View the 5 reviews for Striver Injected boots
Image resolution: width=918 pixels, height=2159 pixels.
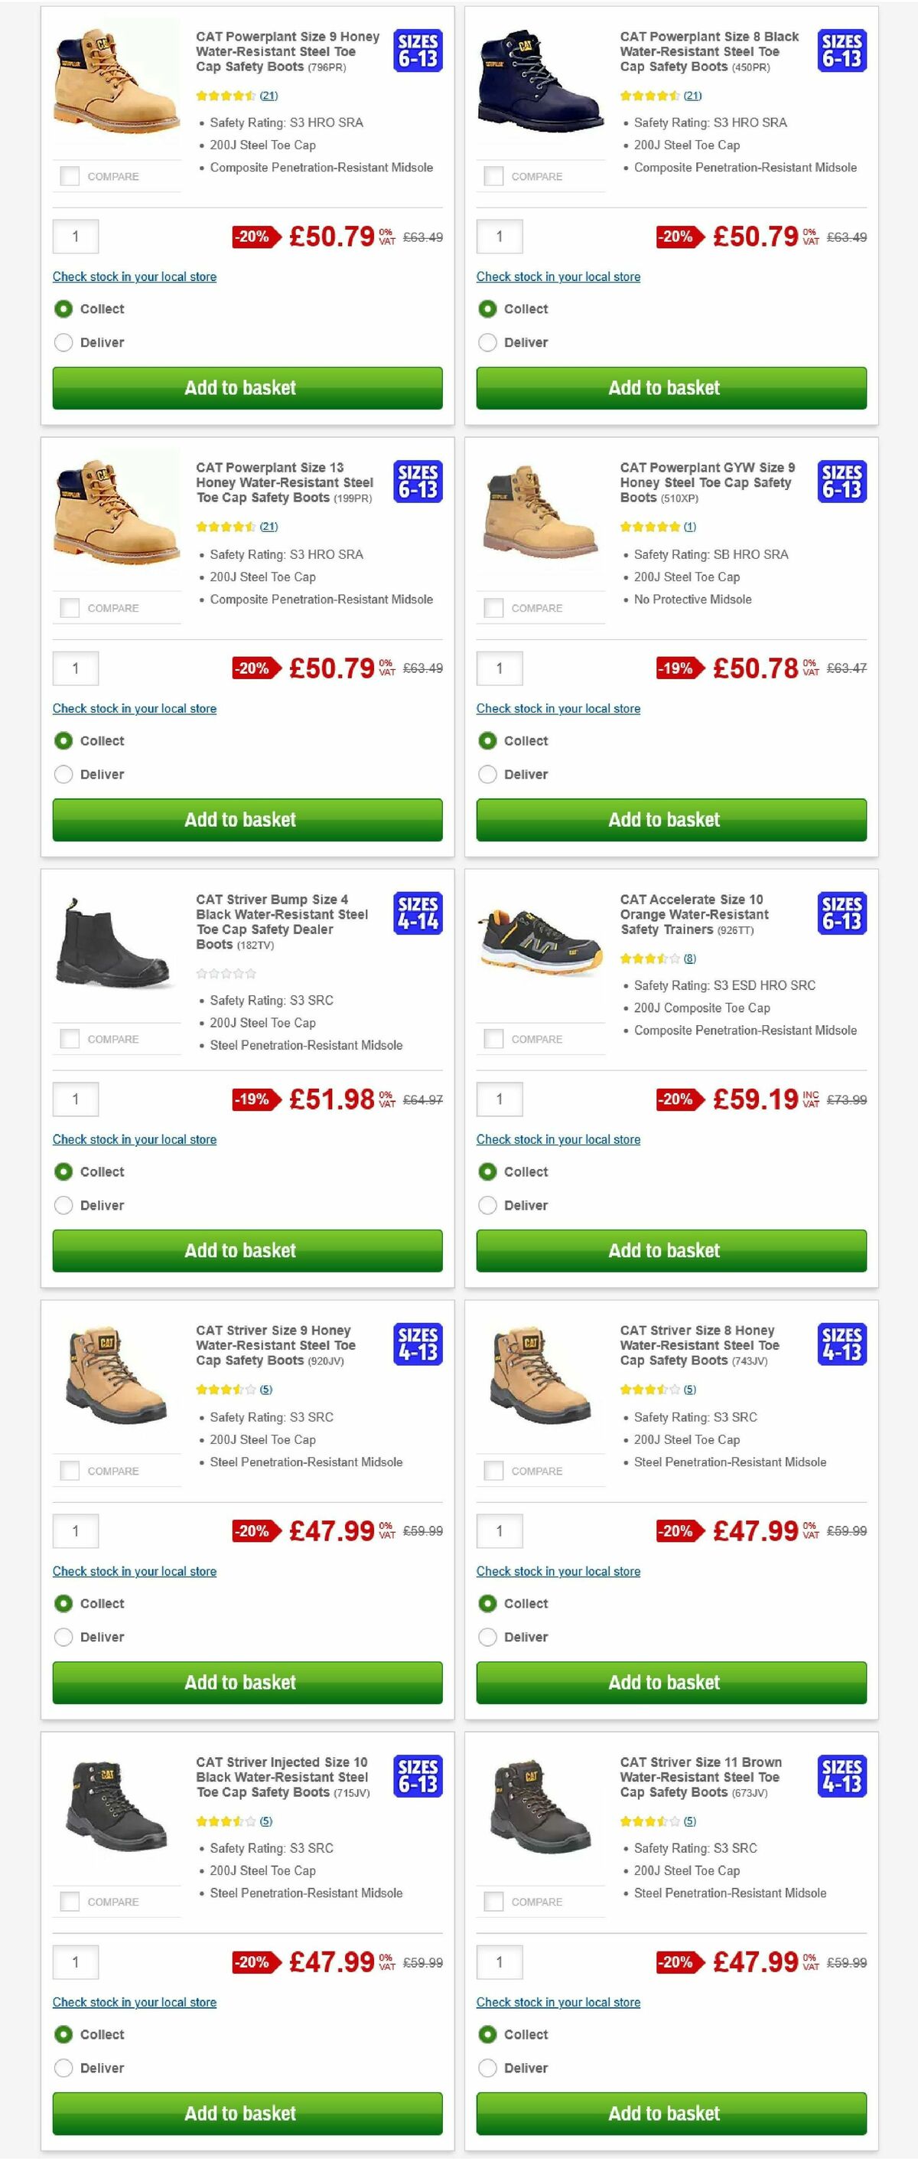tap(265, 1821)
